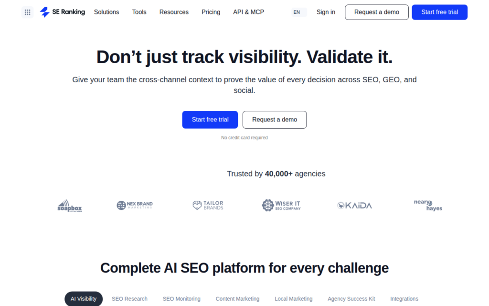
Task: Click the hero Start free trial button
Action: pos(210,120)
